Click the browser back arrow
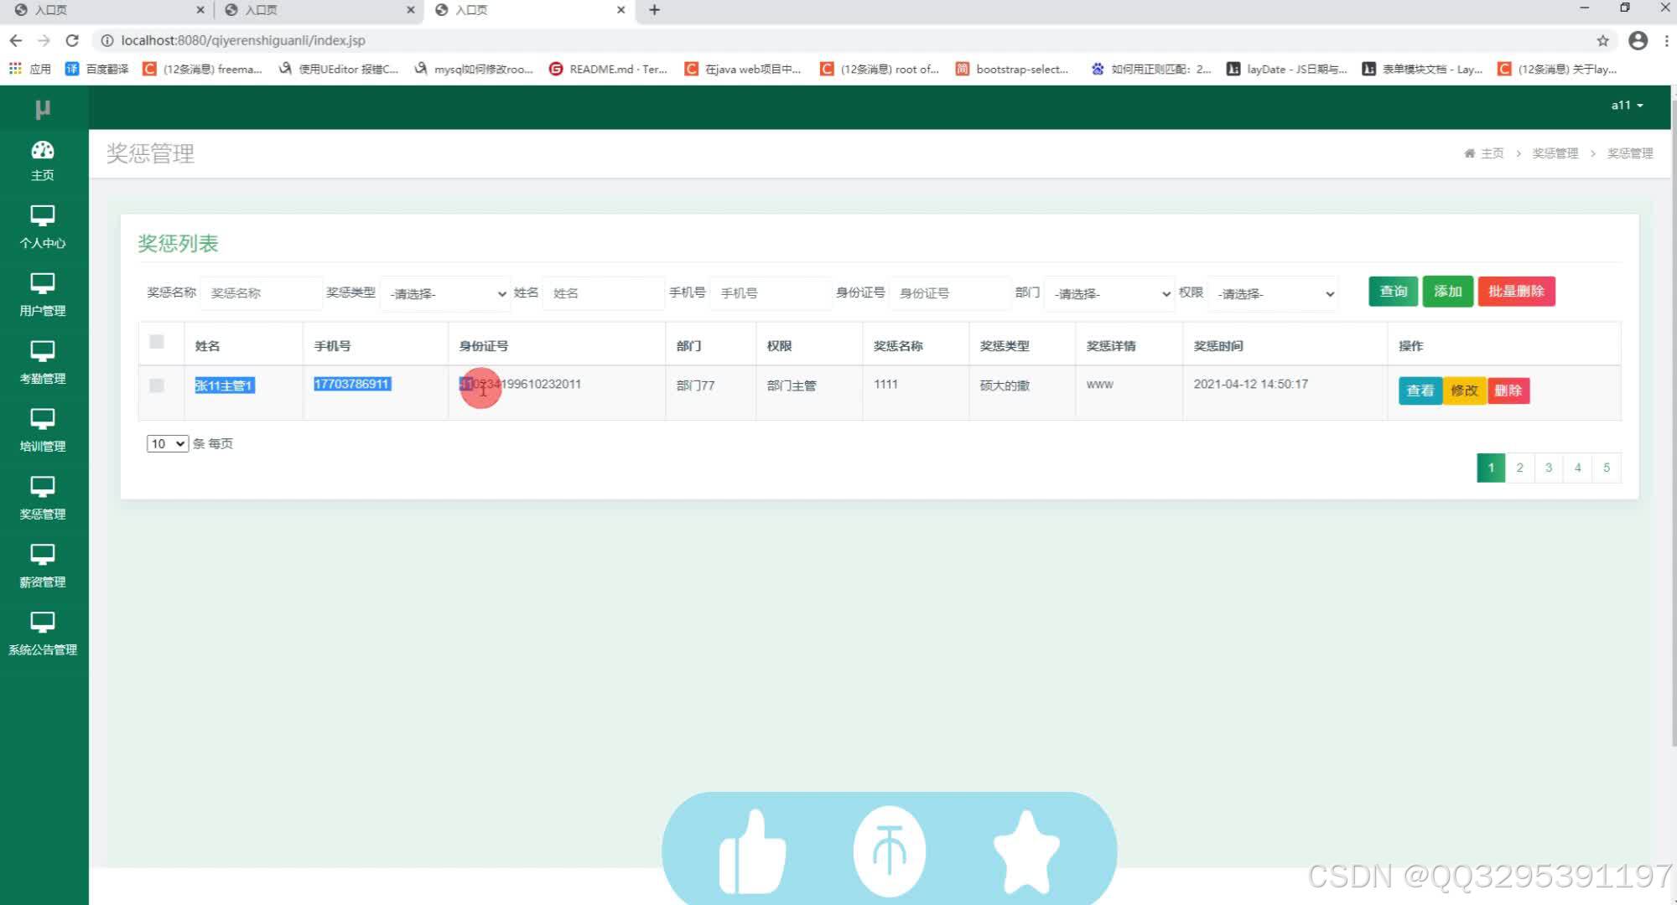The width and height of the screenshot is (1677, 905). click(16, 40)
